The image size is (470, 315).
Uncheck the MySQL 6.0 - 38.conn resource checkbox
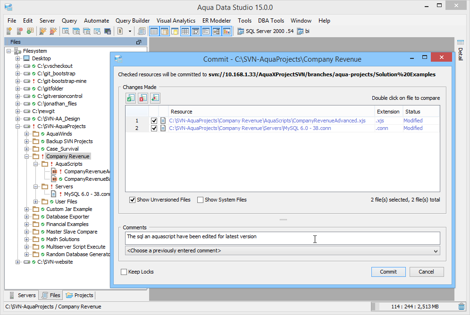click(154, 128)
